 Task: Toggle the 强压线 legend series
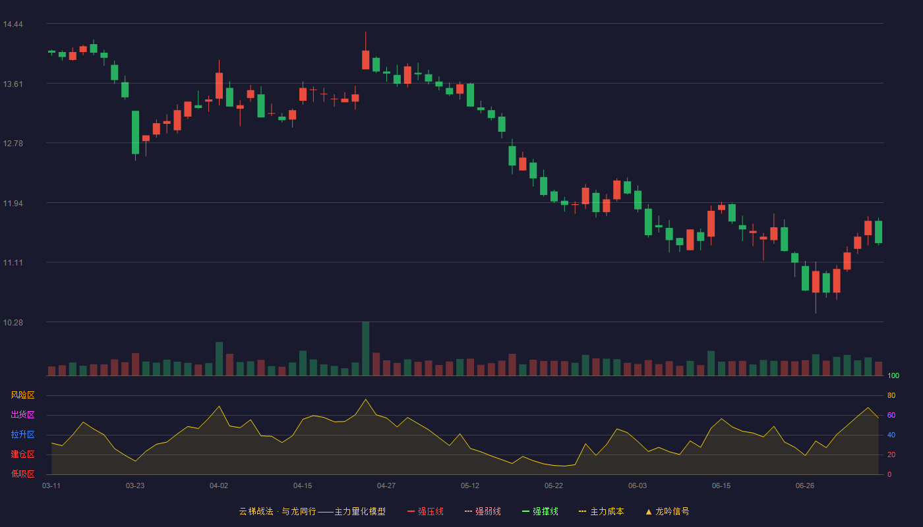425,511
